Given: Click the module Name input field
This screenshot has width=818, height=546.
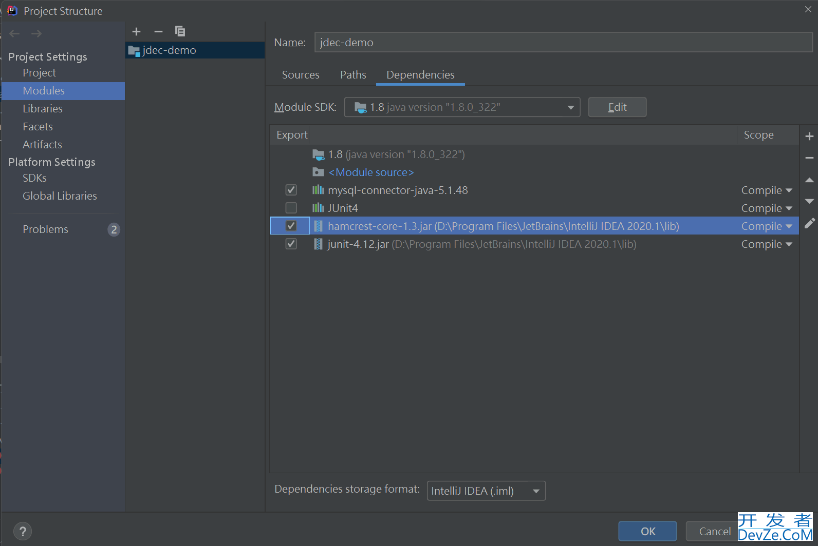Looking at the screenshot, I should pyautogui.click(x=563, y=43).
